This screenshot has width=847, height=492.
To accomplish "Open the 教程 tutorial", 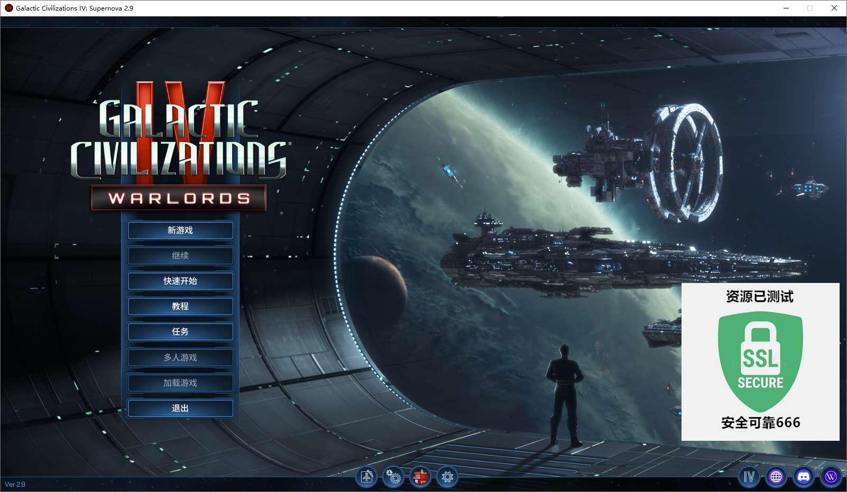I will pos(180,306).
